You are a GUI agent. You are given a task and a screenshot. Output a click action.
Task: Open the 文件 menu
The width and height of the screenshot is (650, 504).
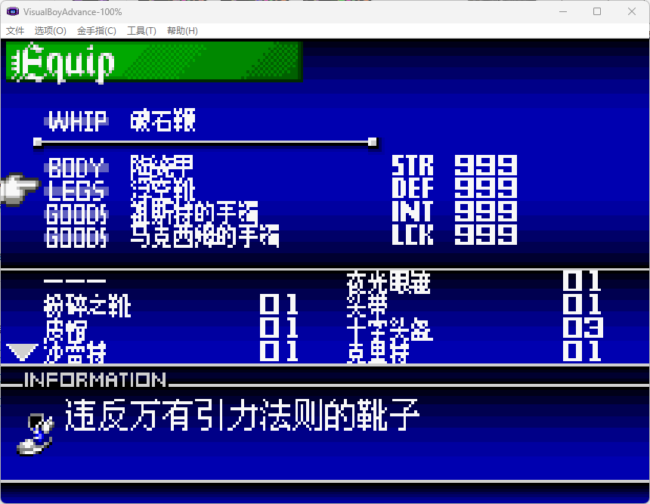coord(14,31)
